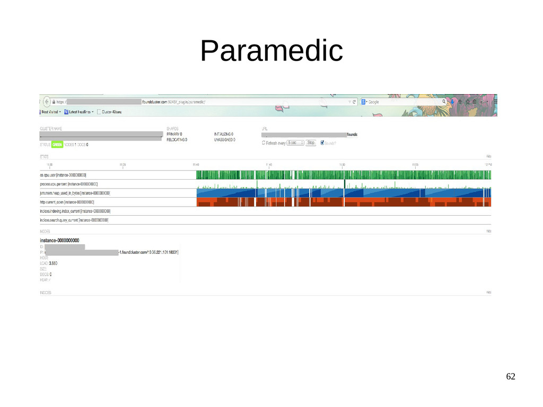Open the Latest Headlines feed dropdown
The height and width of the screenshot is (407, 543).
click(79, 112)
